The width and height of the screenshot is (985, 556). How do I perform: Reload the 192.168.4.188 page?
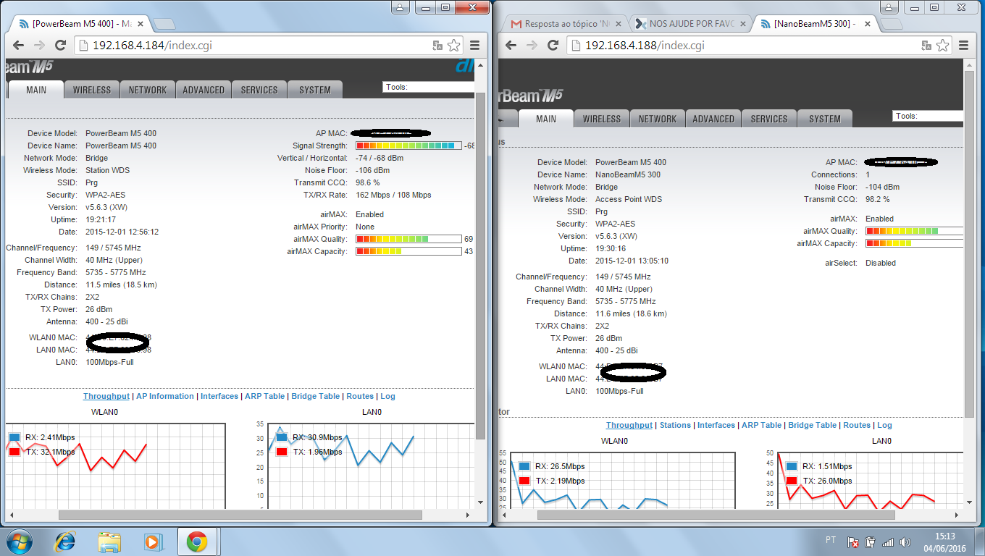553,45
